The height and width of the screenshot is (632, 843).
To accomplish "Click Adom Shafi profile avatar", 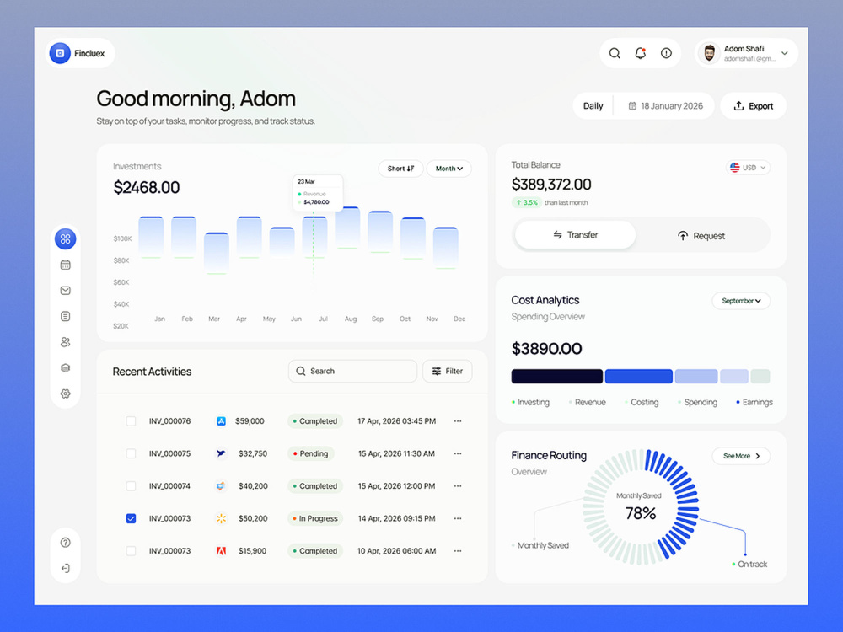I will [709, 53].
